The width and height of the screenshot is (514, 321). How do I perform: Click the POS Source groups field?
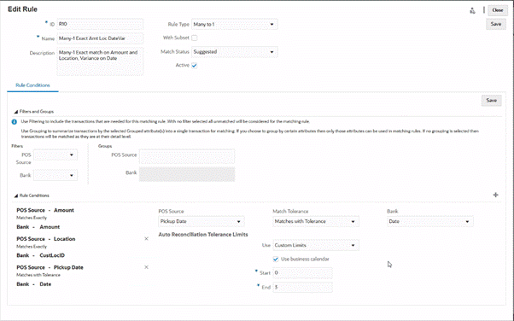[x=187, y=156]
